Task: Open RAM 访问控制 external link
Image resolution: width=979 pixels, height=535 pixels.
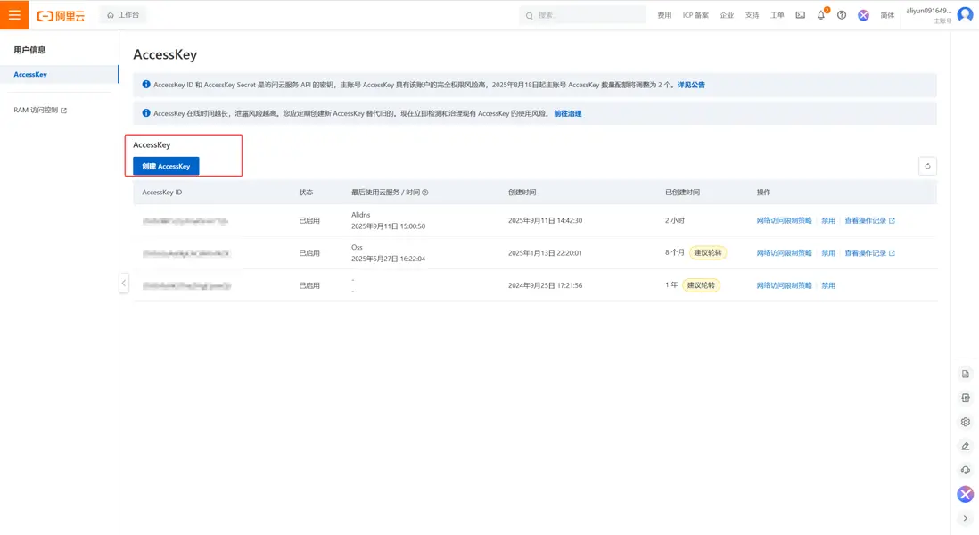Action: pos(40,111)
